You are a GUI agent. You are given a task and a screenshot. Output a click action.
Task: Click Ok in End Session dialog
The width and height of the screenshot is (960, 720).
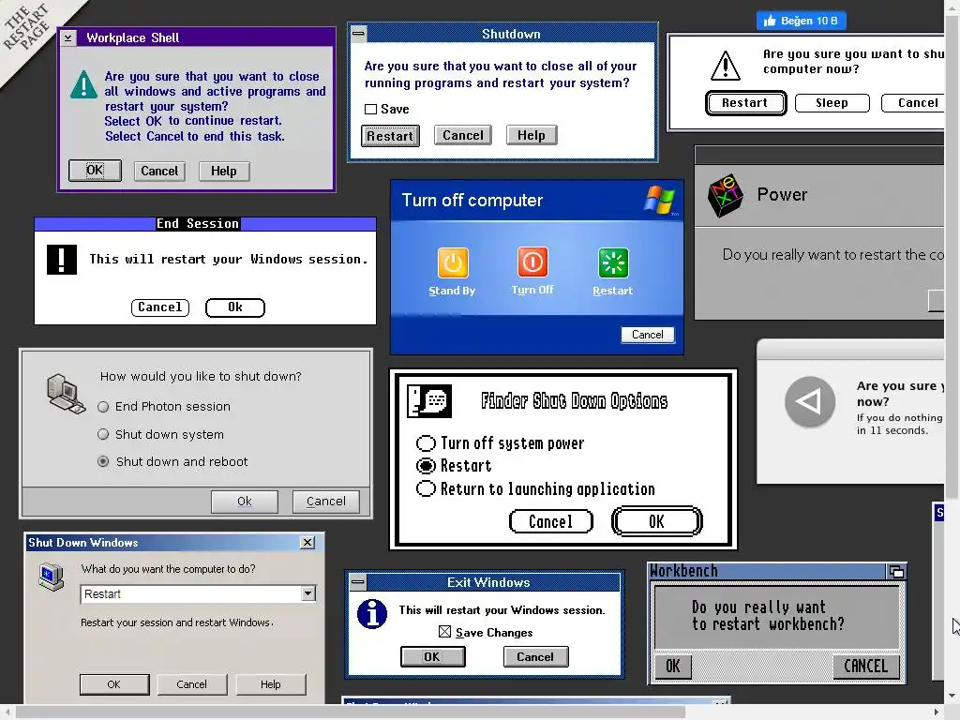(235, 307)
